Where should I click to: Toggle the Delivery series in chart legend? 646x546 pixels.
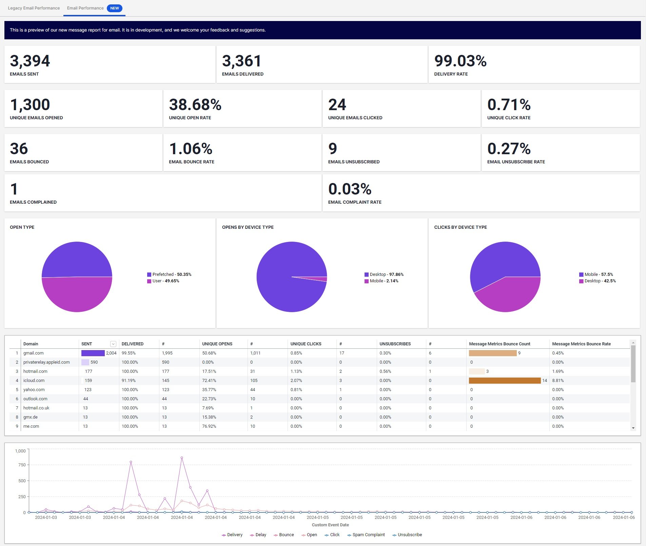coord(232,535)
